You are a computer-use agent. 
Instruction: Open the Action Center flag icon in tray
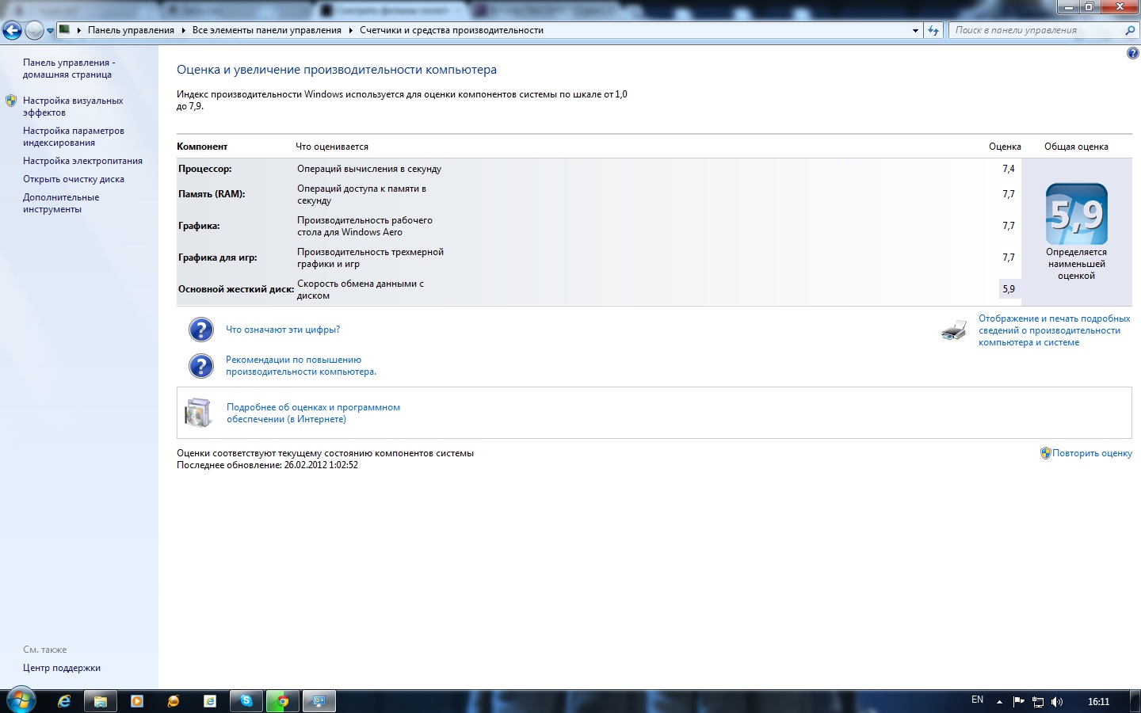tap(1018, 702)
